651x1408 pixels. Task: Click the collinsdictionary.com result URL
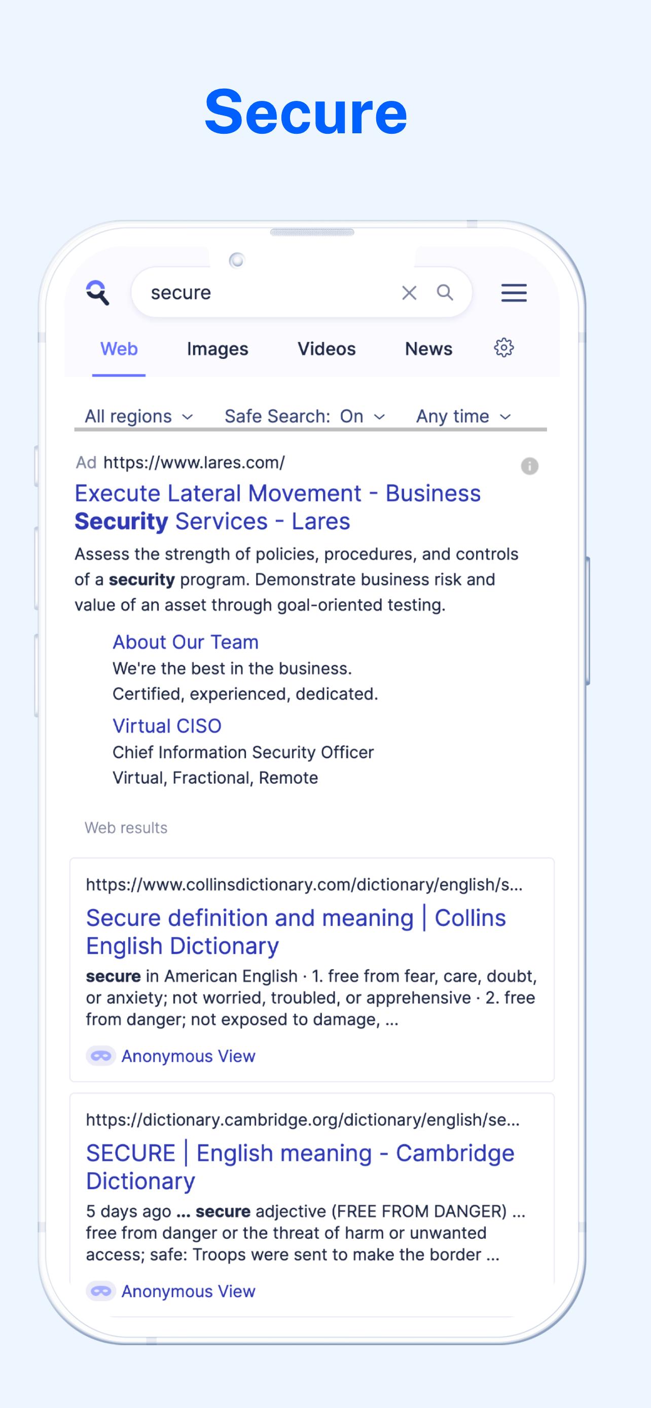point(304,884)
